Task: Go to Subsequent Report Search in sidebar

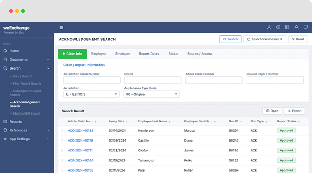Action: [25, 93]
